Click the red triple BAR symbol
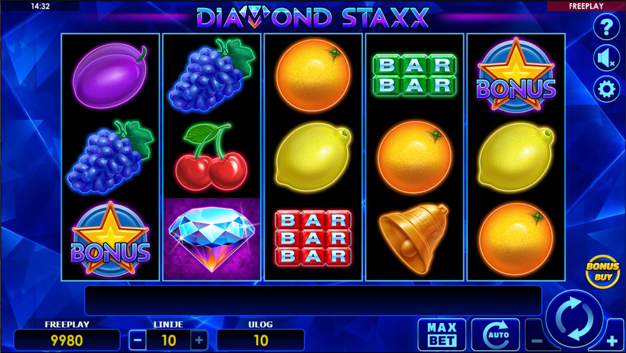This screenshot has width=626, height=353. coord(313,238)
